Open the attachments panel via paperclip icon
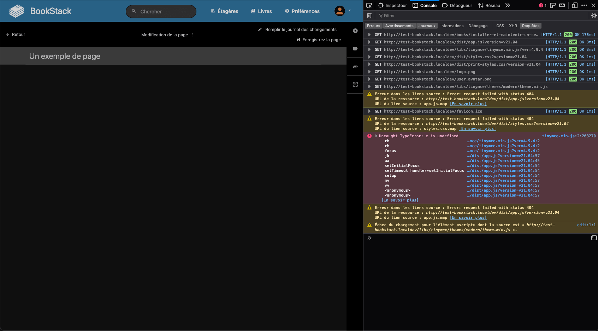This screenshot has width=598, height=331. tap(355, 67)
